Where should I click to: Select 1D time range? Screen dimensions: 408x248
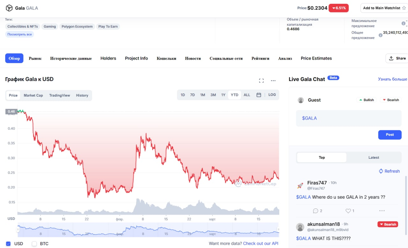tap(183, 95)
